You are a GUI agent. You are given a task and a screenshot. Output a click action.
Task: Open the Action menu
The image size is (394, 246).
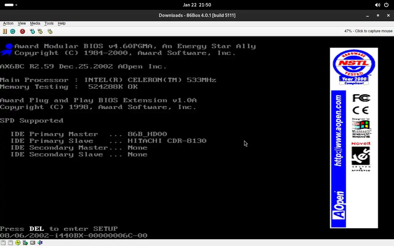8,23
